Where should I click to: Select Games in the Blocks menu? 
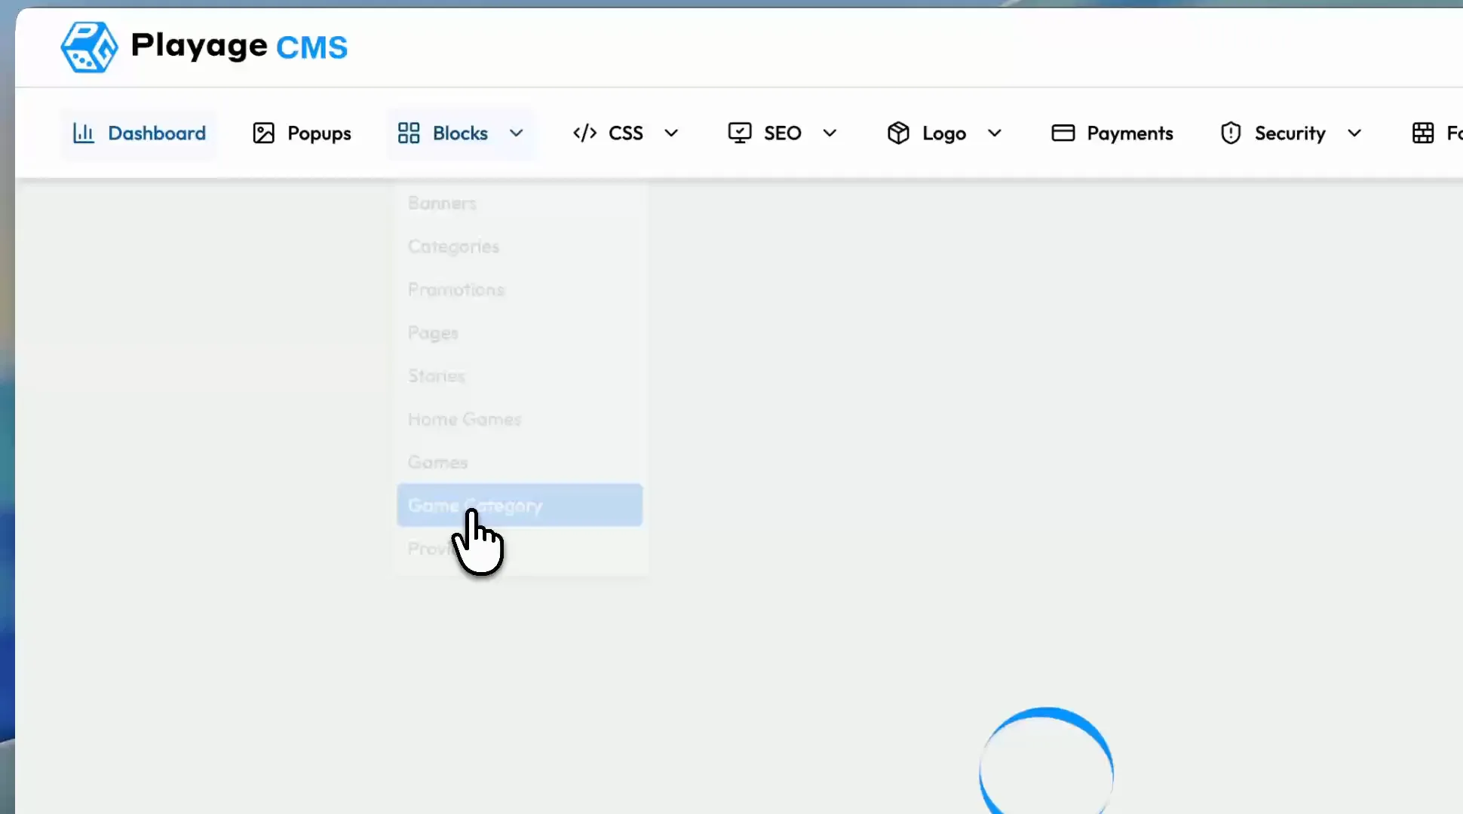[x=520, y=462]
